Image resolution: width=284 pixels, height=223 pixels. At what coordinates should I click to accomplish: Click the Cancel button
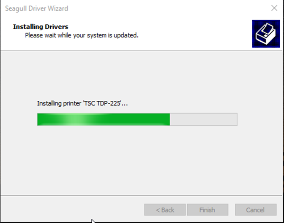click(x=256, y=210)
